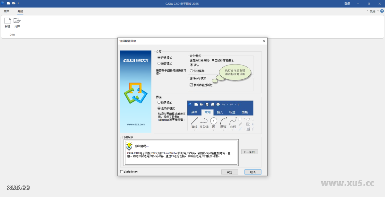Select the 开始 ribbon tab
The width and height of the screenshot is (385, 197).
tap(20, 11)
